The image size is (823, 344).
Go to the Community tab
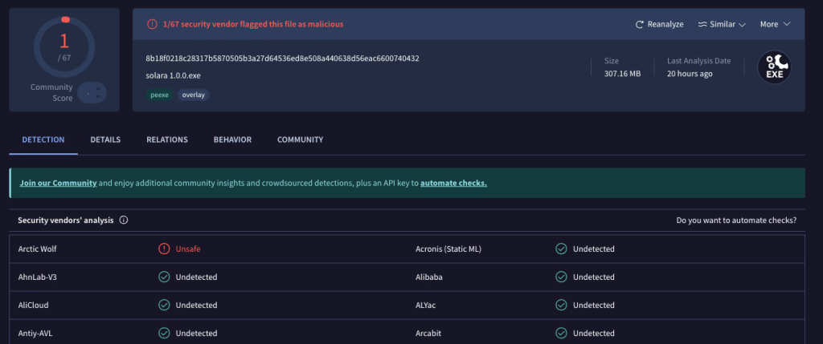click(300, 140)
